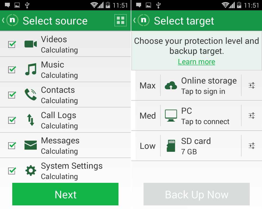Toggle the System Settings checkbox

12,171
